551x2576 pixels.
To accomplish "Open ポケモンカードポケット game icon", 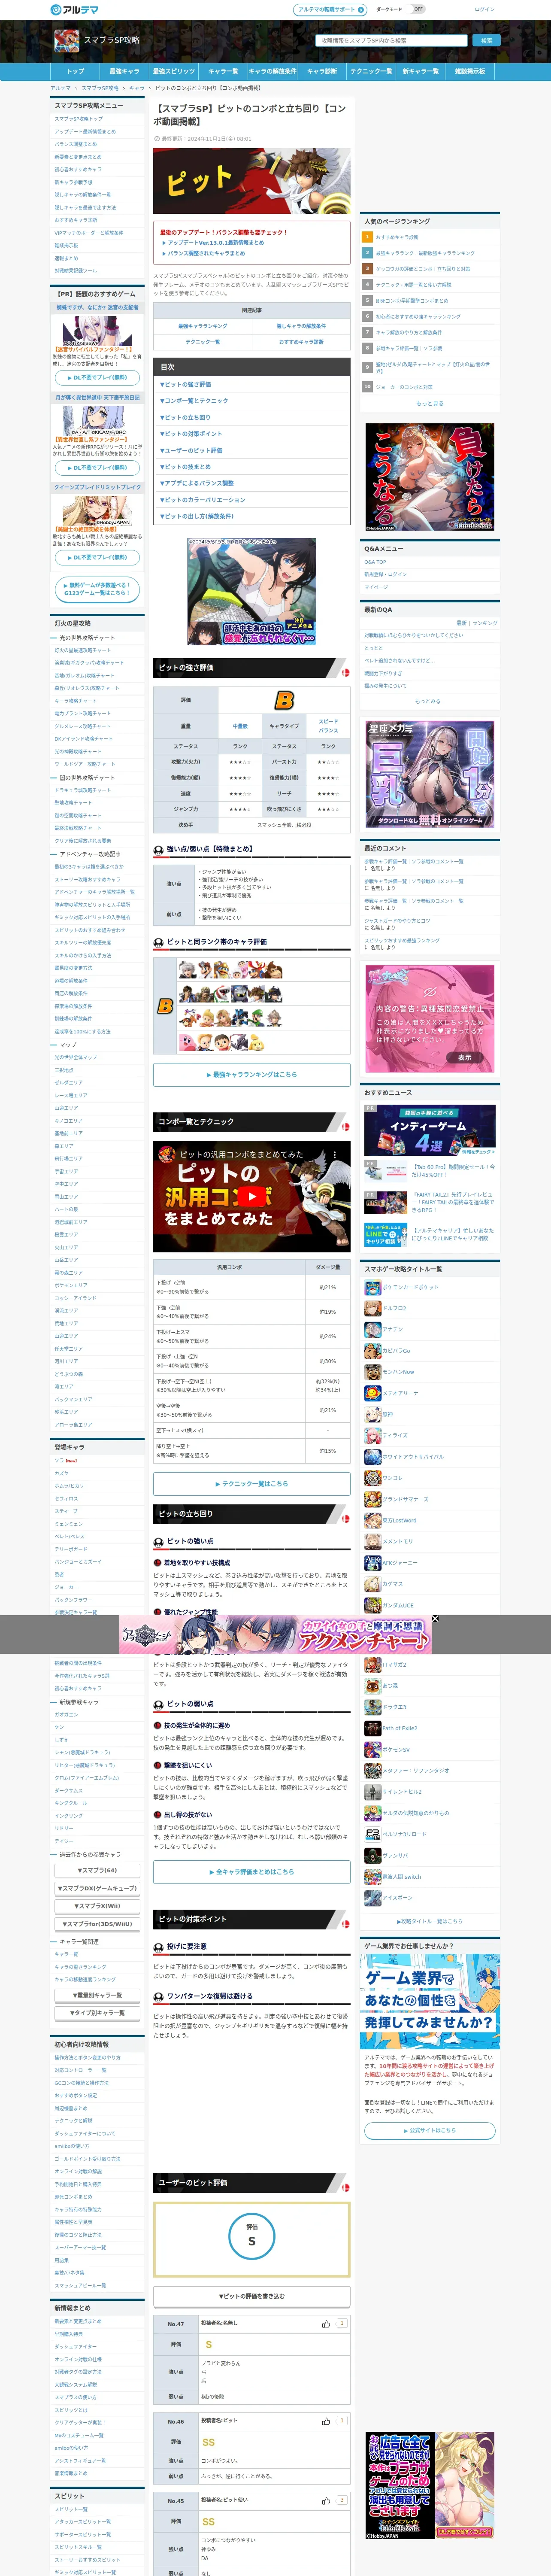I will [x=372, y=1287].
